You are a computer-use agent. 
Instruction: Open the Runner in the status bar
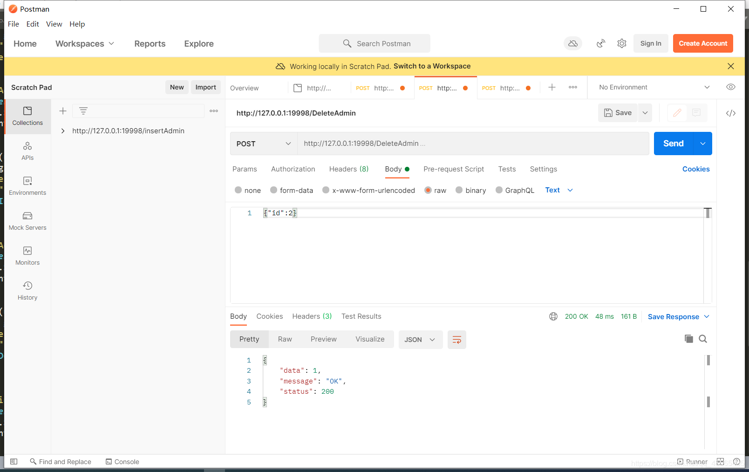(x=692, y=462)
